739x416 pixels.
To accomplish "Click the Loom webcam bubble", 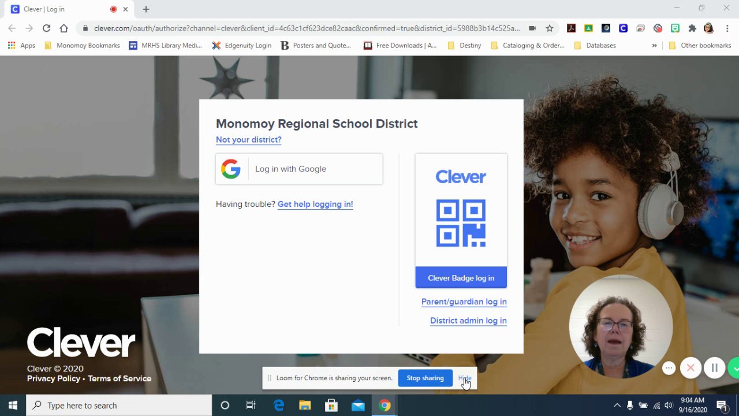I will [x=621, y=326].
